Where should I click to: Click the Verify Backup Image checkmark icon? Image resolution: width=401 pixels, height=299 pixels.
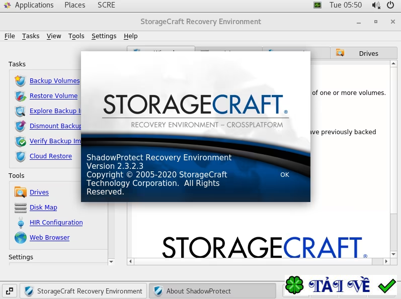[x=20, y=141]
